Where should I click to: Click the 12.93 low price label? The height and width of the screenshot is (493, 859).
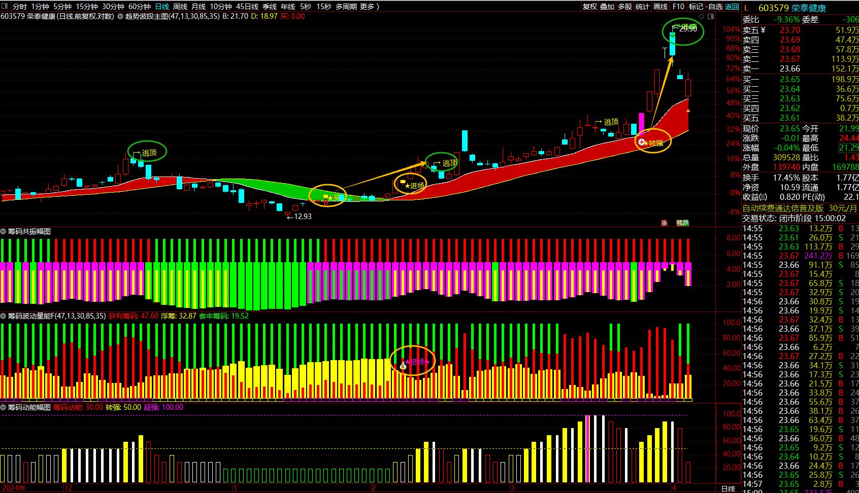tap(303, 217)
